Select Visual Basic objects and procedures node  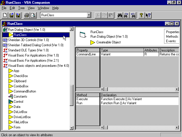click(38, 66)
